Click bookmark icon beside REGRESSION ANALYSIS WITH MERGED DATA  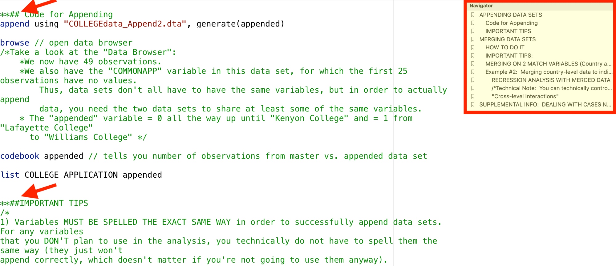coord(473,80)
